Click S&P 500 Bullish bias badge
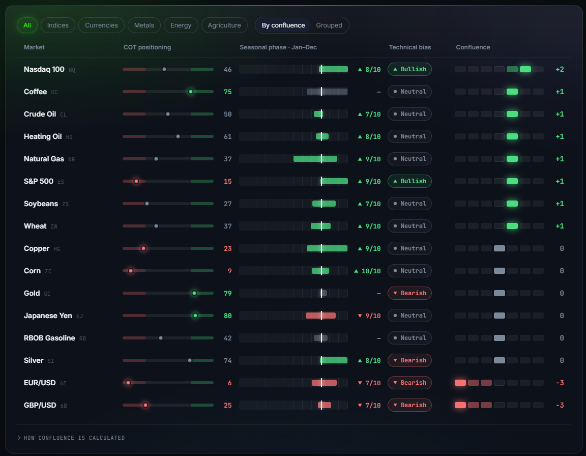Viewport: 586px width, 456px height. [409, 181]
